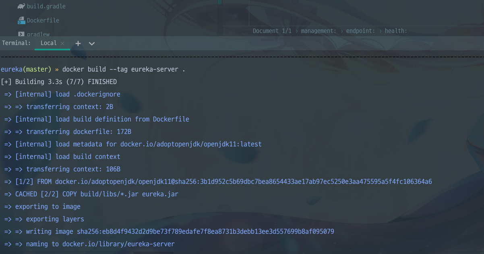Click '[+] Building 3.3s (7/7) FINISHED' line
Viewport: 484px width, 254px height.
[x=59, y=82]
